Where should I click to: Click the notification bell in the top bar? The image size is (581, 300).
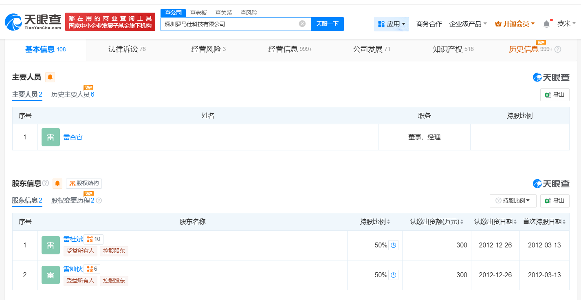pyautogui.click(x=546, y=24)
